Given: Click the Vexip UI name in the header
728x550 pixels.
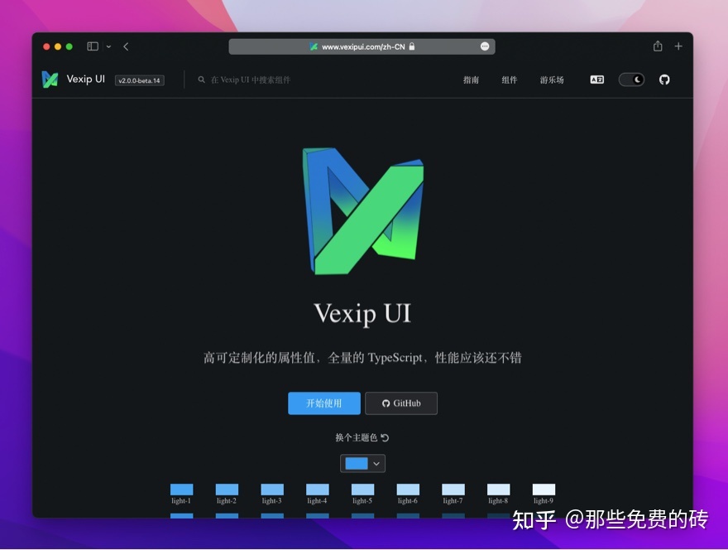Looking at the screenshot, I should click(x=86, y=80).
